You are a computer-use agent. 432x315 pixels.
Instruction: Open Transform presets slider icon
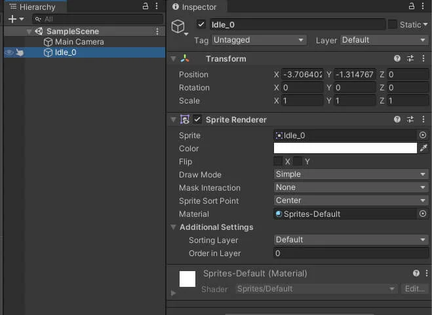pyautogui.click(x=410, y=58)
